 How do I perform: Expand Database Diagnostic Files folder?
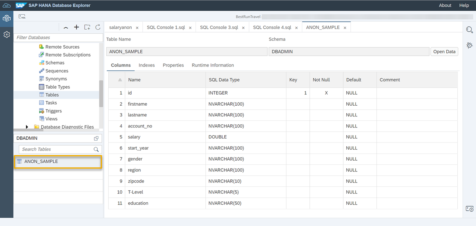click(27, 127)
